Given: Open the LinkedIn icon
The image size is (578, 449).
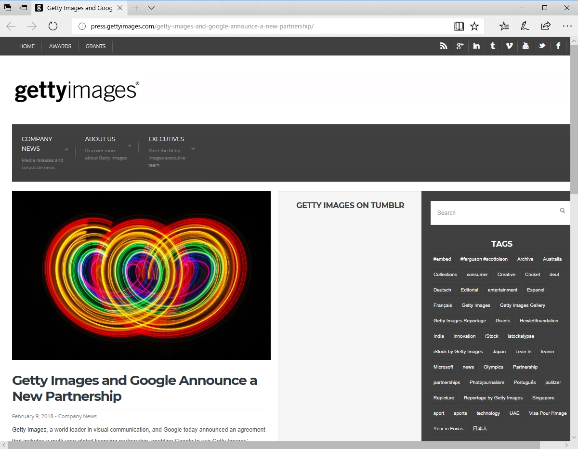Looking at the screenshot, I should 476,46.
